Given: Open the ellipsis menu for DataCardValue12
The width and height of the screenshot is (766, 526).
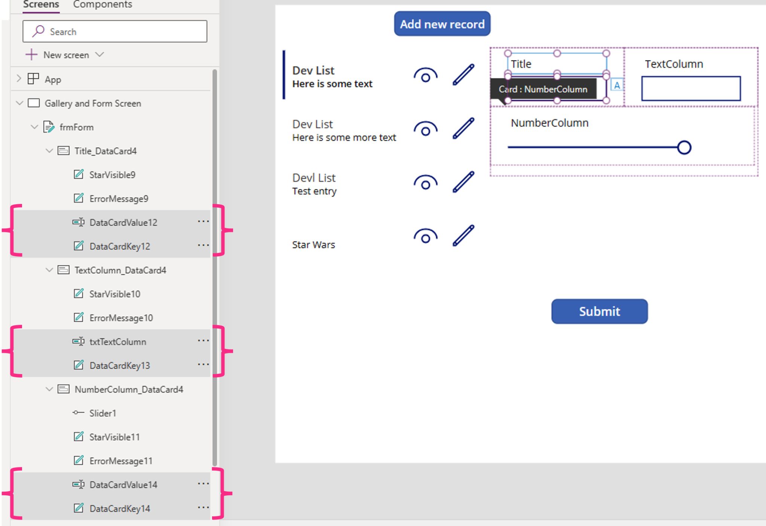Looking at the screenshot, I should pos(203,221).
